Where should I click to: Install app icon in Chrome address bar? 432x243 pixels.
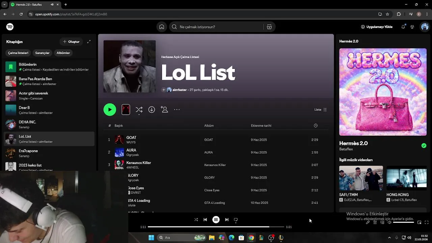tap(380, 14)
